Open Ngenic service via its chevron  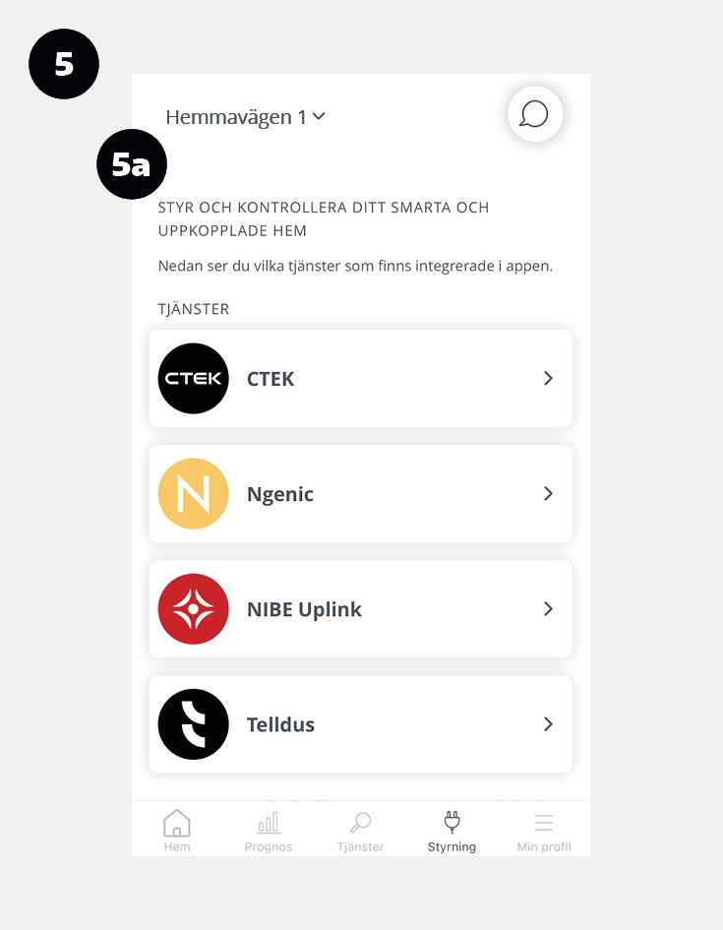(x=548, y=493)
